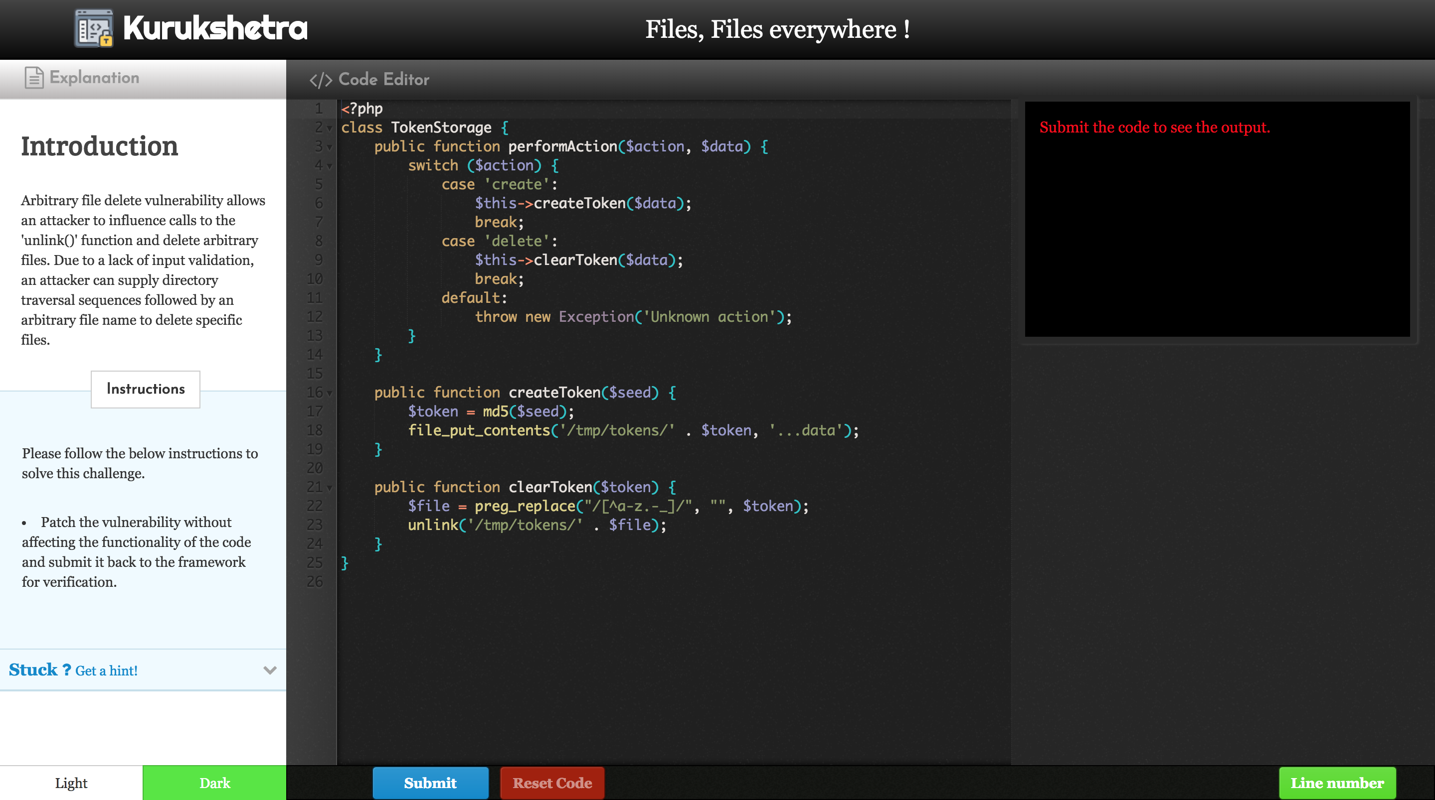Collapse the class TokenStorage fold arrow
The image size is (1435, 800).
[330, 129]
